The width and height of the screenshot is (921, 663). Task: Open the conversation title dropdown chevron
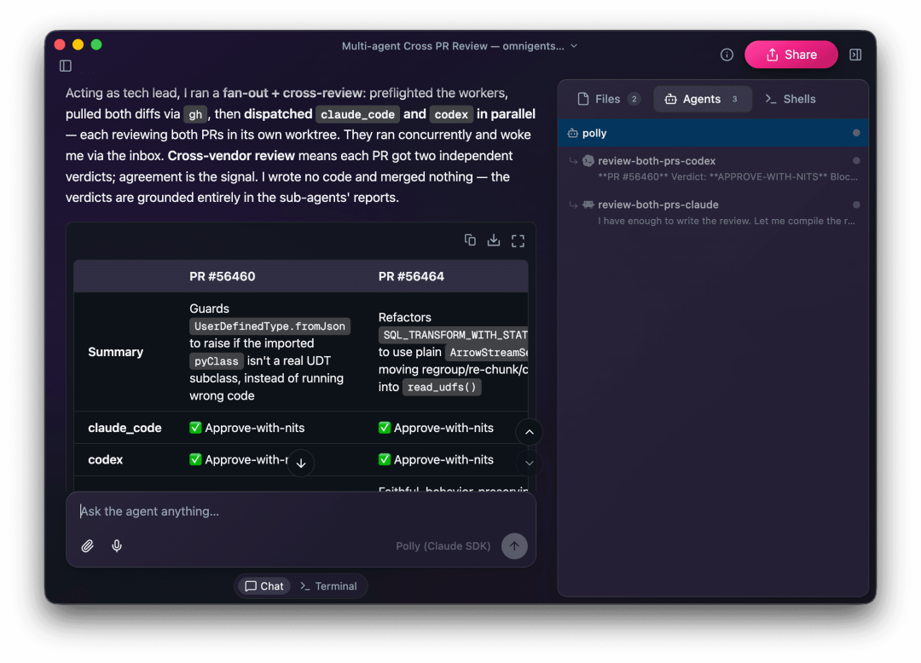574,46
